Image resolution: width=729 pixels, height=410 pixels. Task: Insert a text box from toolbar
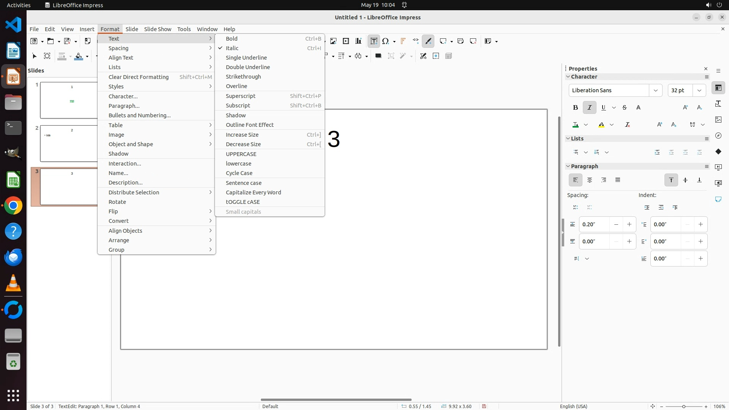(x=374, y=41)
